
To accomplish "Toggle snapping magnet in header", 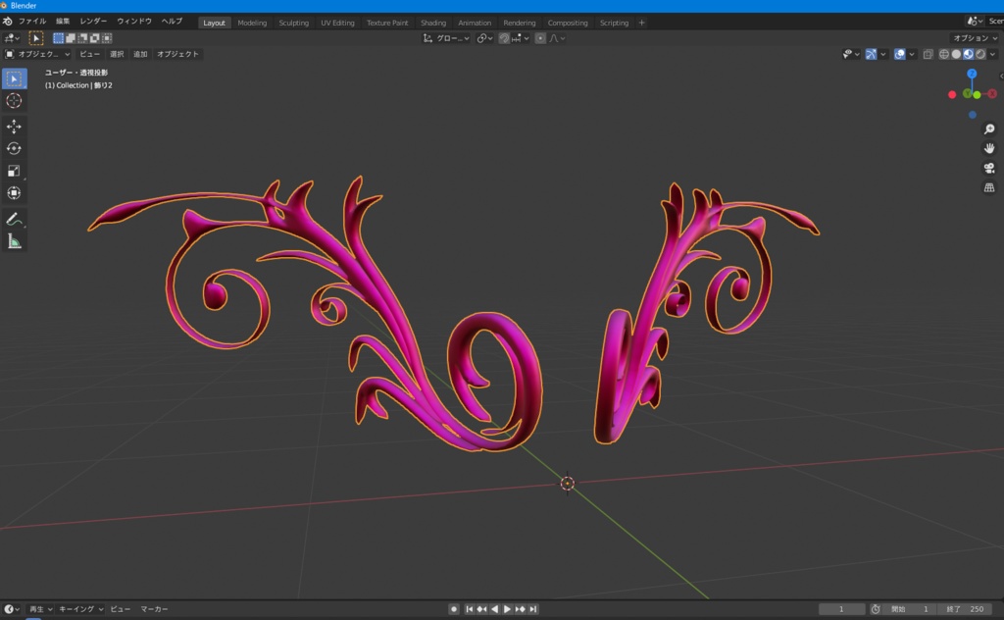I will coord(504,38).
